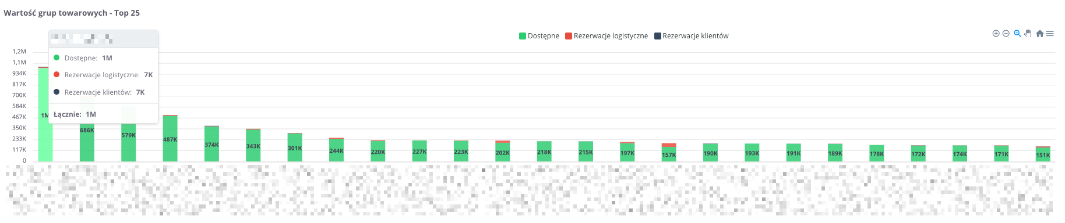Click the 1,1M y-axis label
This screenshot has width=1065, height=223.
coord(19,62)
